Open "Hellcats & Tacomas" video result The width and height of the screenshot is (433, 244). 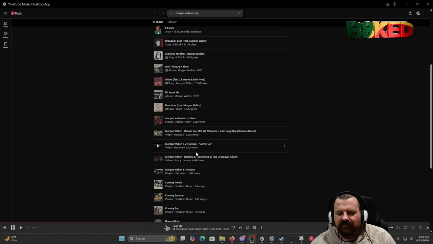coord(221,159)
